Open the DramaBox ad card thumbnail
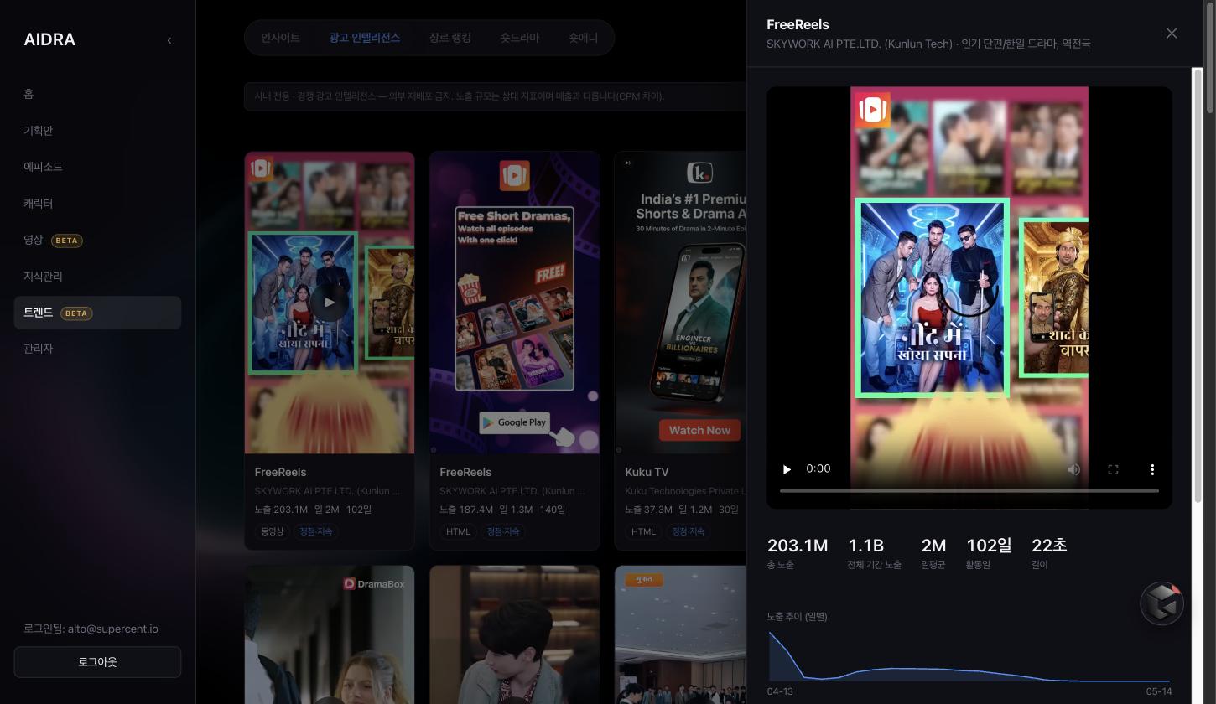 pyautogui.click(x=330, y=634)
